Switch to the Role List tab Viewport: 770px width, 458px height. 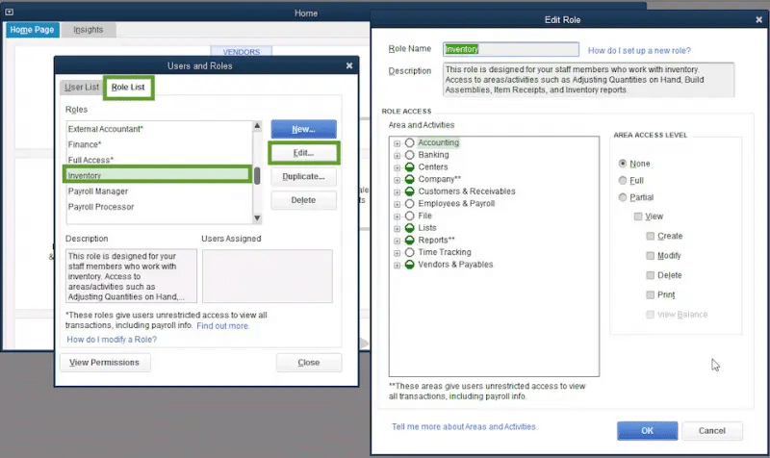pos(128,88)
